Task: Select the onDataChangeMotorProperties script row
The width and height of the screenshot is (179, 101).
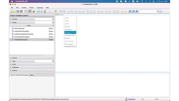Action: coord(32,34)
